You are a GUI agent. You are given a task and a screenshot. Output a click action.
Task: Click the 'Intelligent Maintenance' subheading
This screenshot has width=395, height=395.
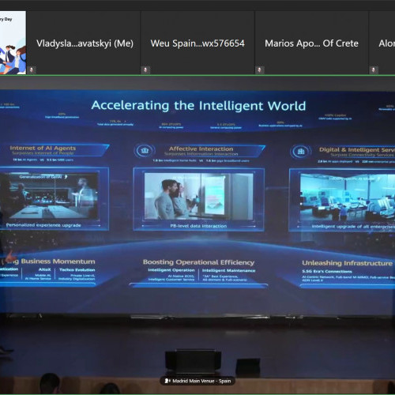(x=228, y=270)
